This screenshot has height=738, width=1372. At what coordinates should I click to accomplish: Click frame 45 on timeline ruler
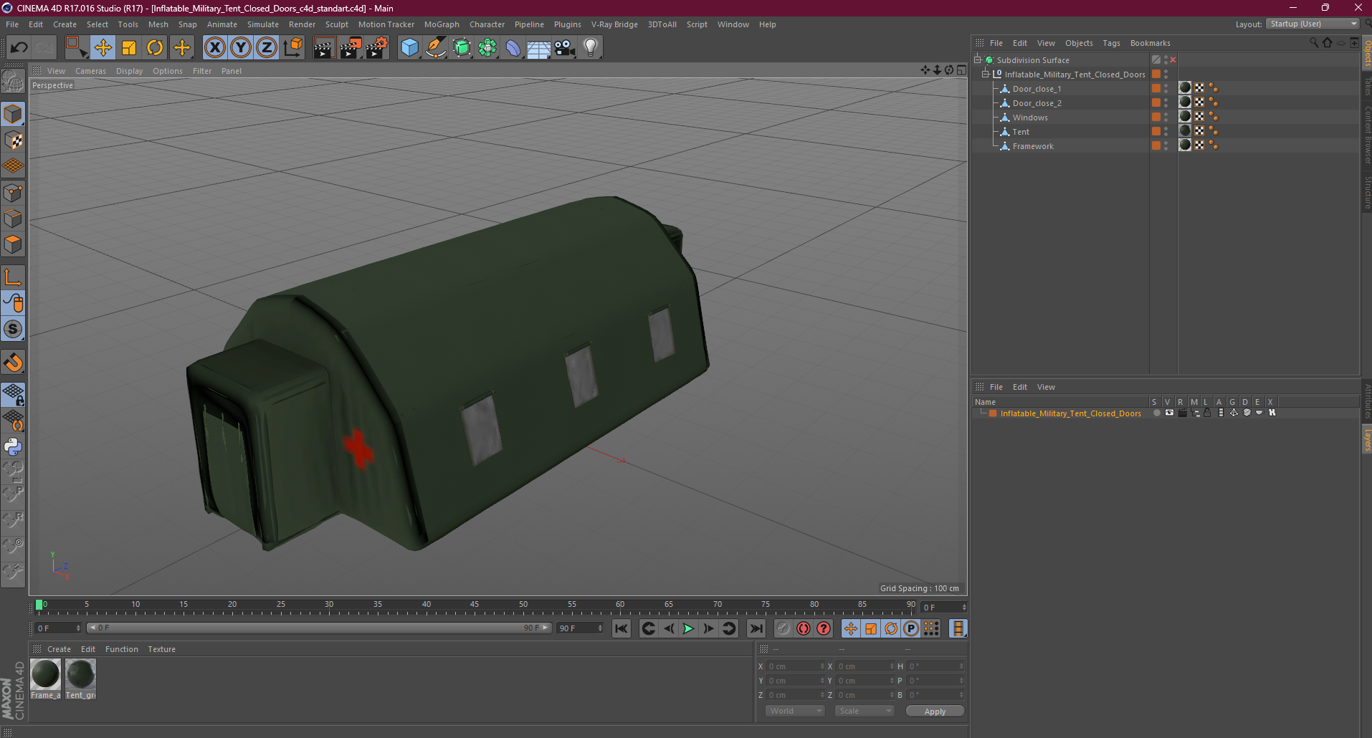(x=475, y=605)
